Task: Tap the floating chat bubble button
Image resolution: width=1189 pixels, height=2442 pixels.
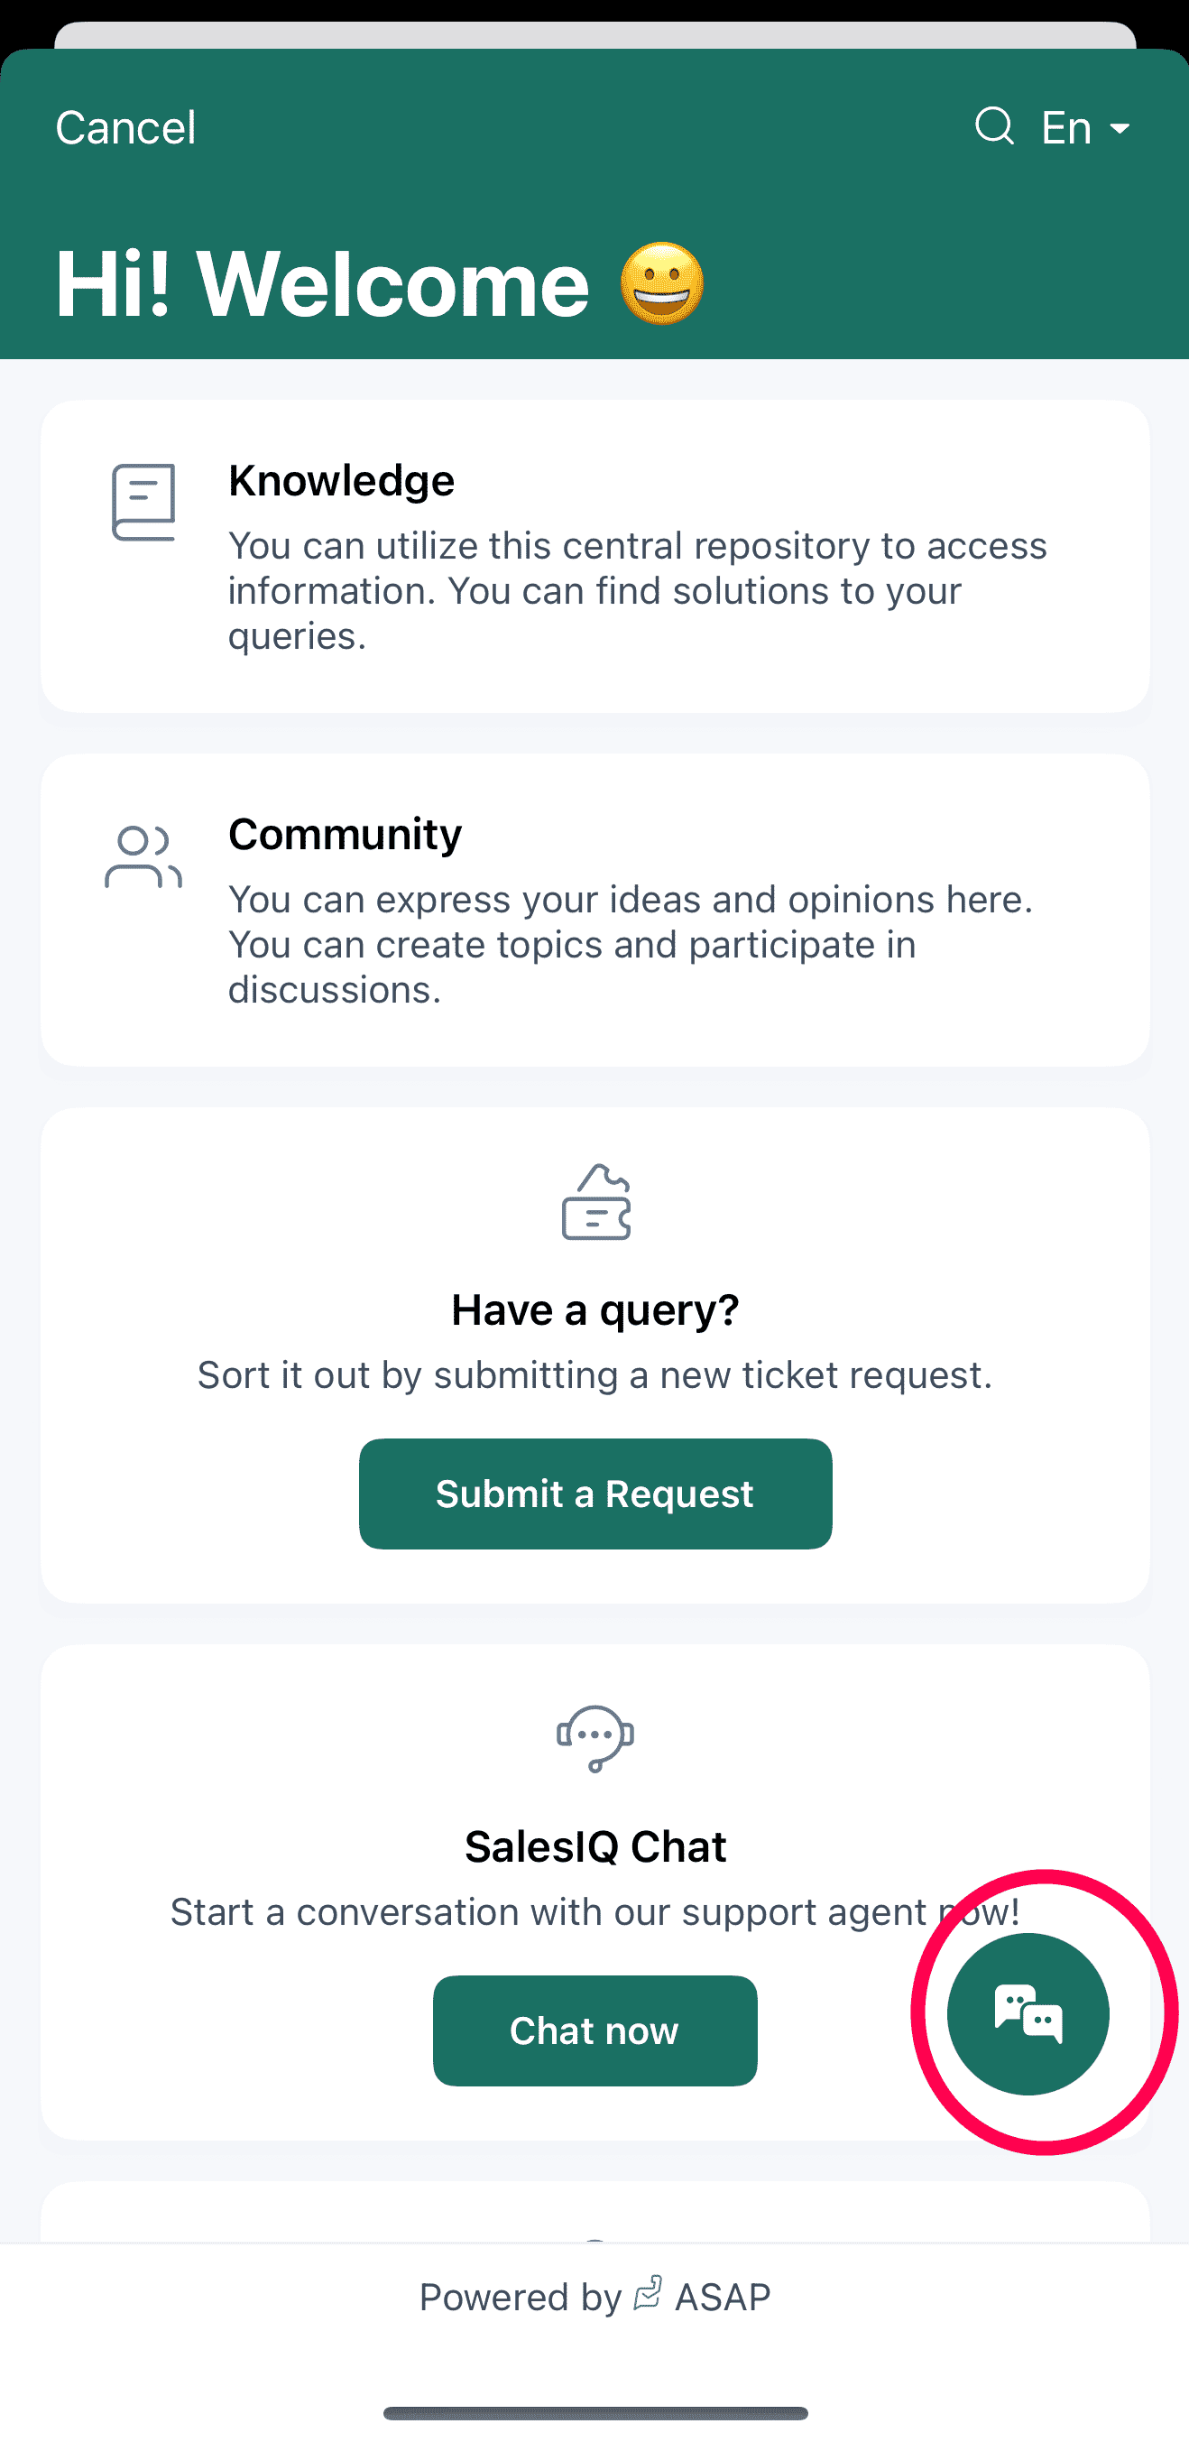Action: coord(1028,2013)
